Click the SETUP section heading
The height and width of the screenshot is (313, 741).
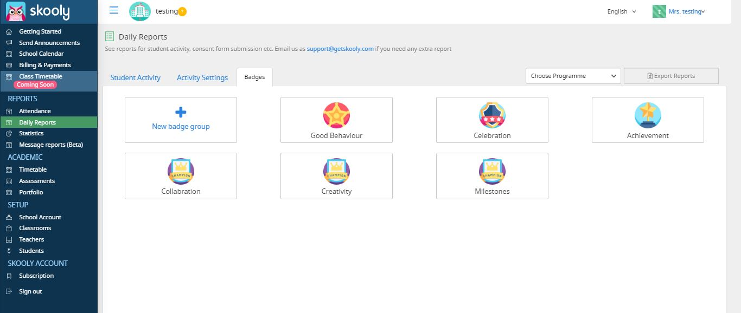(x=18, y=205)
